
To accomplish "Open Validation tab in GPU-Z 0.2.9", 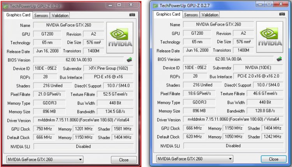I will tap(60, 16).
